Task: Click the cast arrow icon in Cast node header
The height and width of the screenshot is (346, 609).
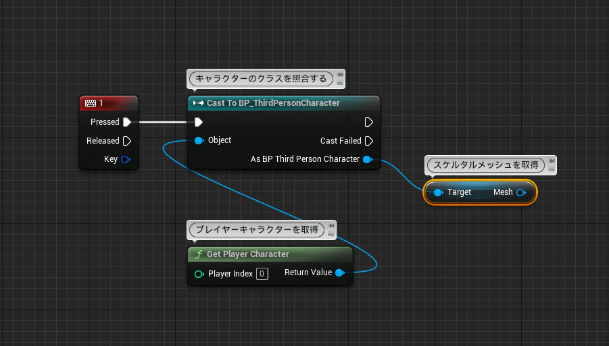Action: [199, 103]
